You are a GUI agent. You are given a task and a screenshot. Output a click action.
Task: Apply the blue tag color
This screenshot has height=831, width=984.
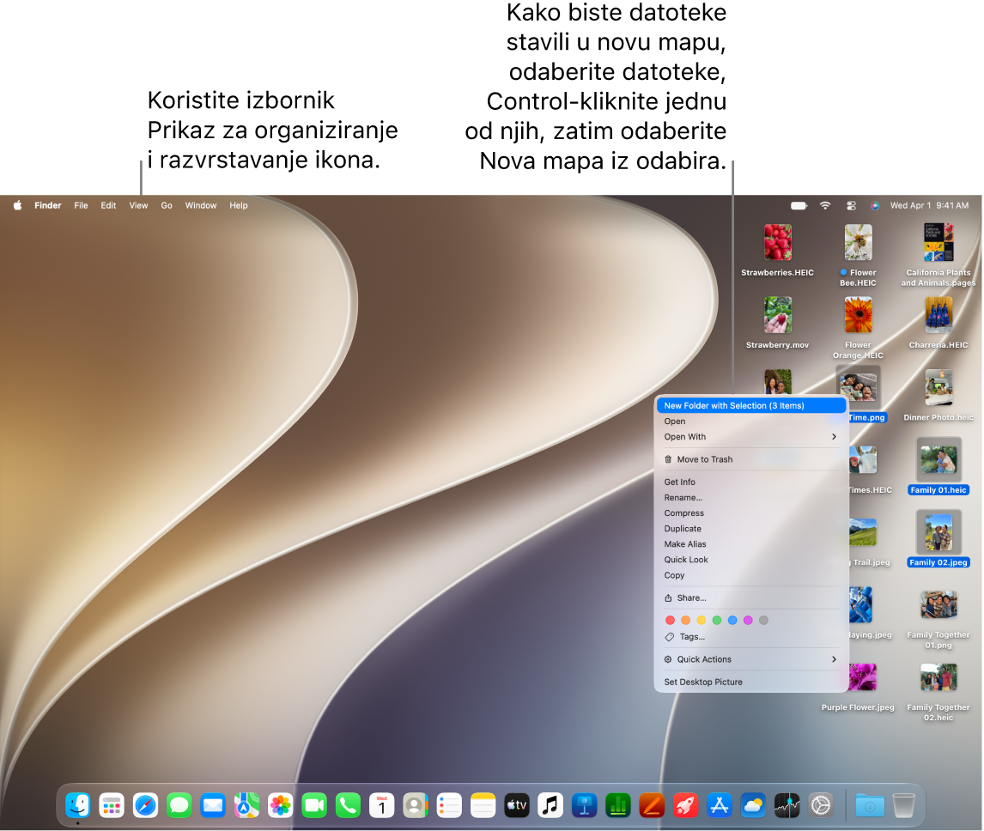(732, 620)
